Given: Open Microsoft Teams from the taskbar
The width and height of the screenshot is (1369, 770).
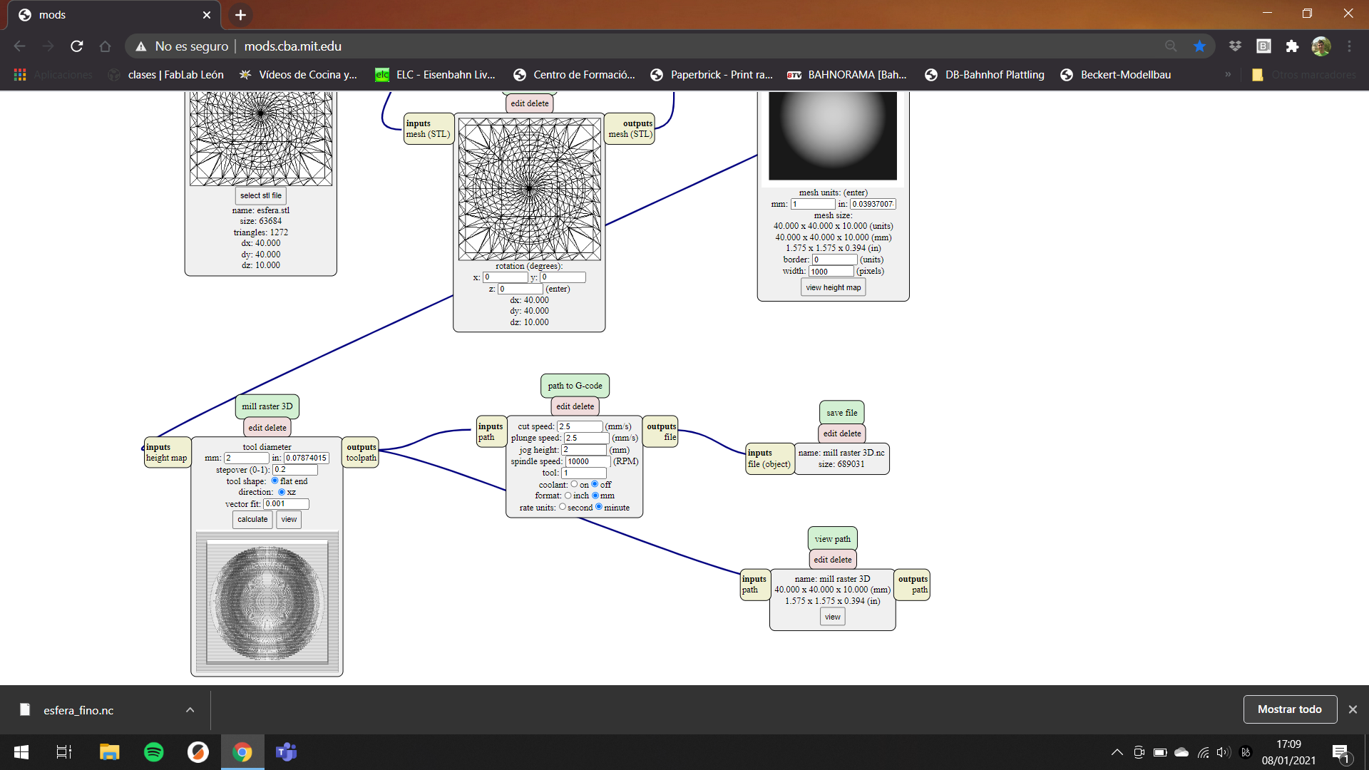Looking at the screenshot, I should 286,752.
